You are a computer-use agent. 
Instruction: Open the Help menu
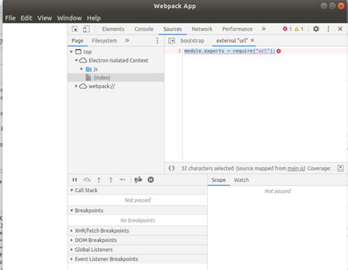[x=94, y=18]
